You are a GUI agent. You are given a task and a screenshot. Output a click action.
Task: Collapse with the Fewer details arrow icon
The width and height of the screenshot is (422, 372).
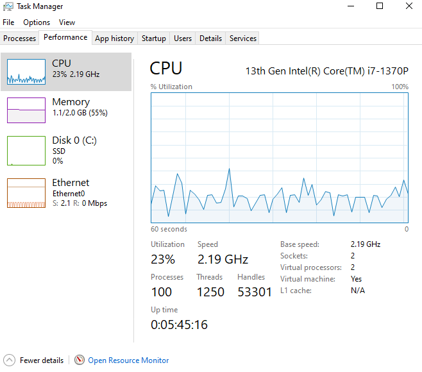tap(9, 360)
